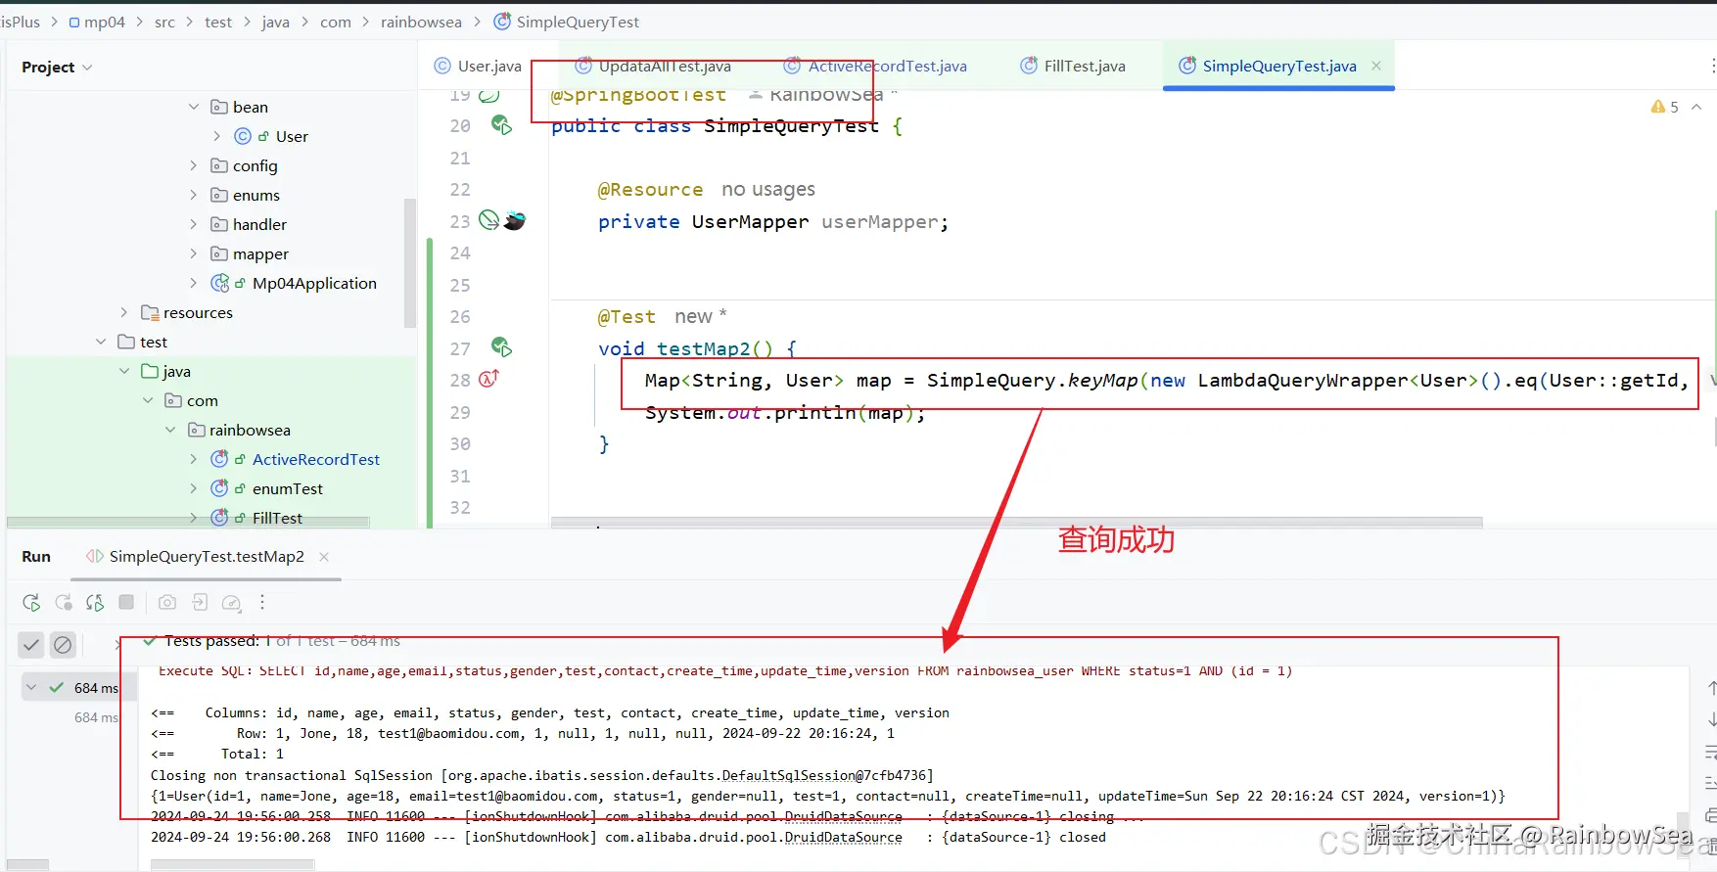
Task: Click rainbowsea in the breadcrumb bar
Action: click(421, 22)
